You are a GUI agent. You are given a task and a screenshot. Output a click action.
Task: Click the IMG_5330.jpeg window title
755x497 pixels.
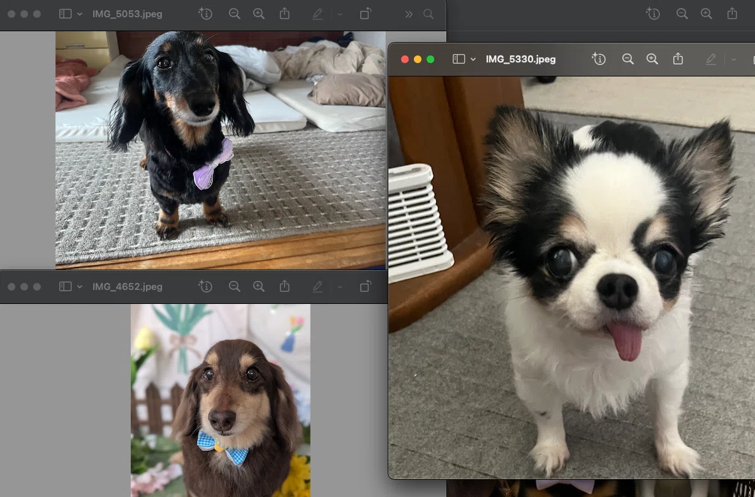point(520,59)
